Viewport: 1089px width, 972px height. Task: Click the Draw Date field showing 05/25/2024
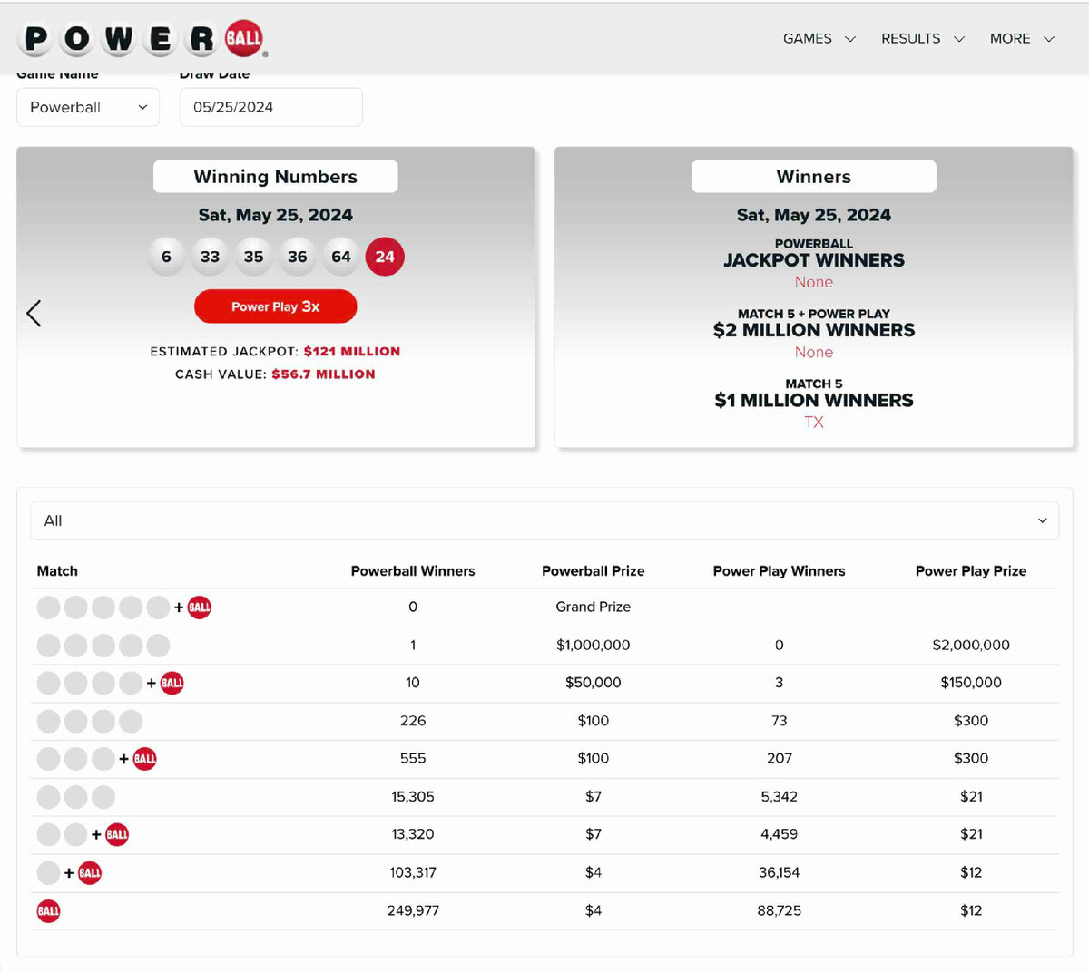270,107
